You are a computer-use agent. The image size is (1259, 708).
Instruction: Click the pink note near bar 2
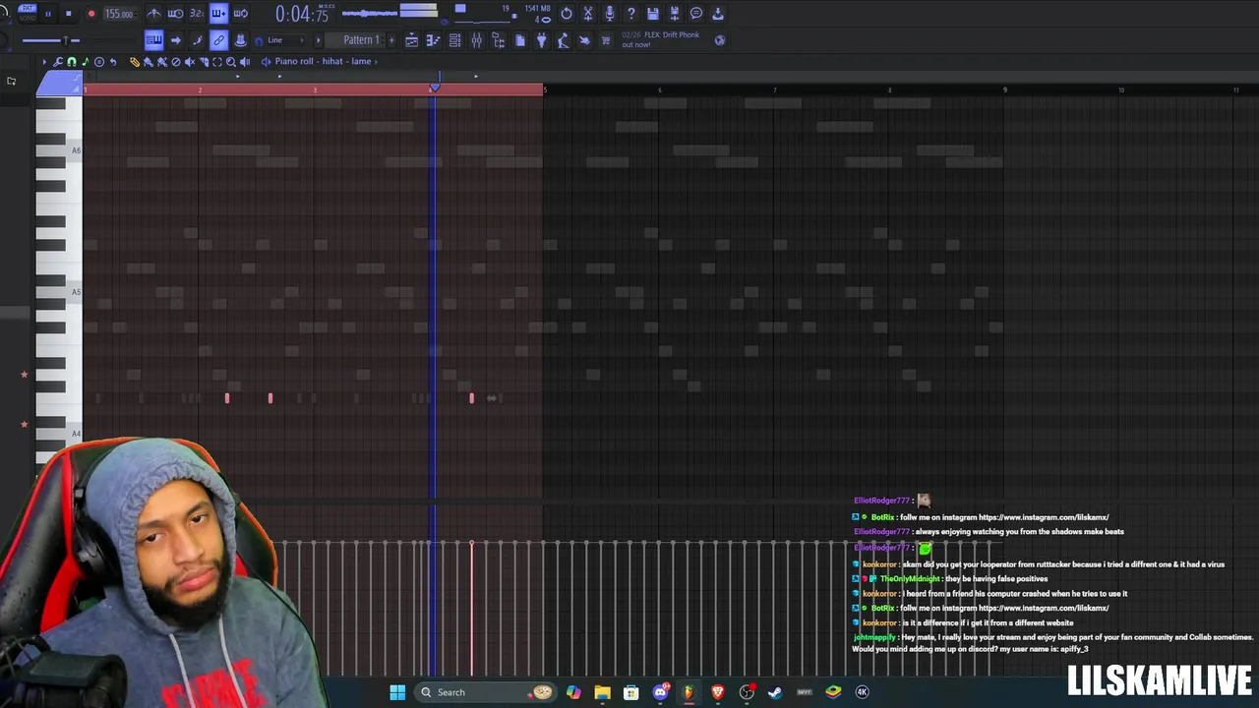pyautogui.click(x=227, y=398)
